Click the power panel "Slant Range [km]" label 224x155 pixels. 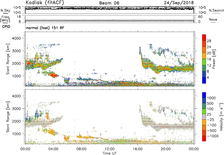click(8, 59)
